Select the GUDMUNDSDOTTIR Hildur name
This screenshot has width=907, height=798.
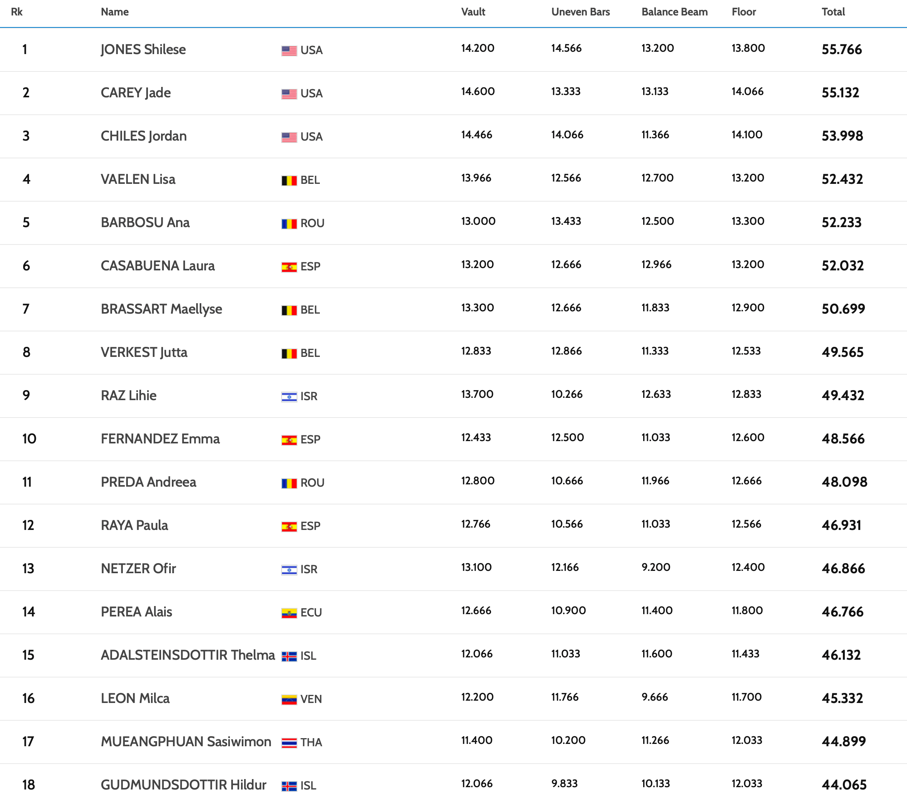pos(183,785)
